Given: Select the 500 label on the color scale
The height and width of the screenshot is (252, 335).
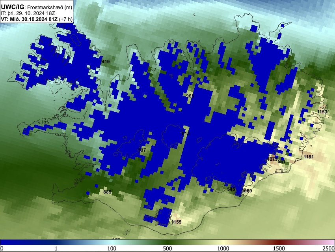Looking at the screenshot, I should [167, 248].
